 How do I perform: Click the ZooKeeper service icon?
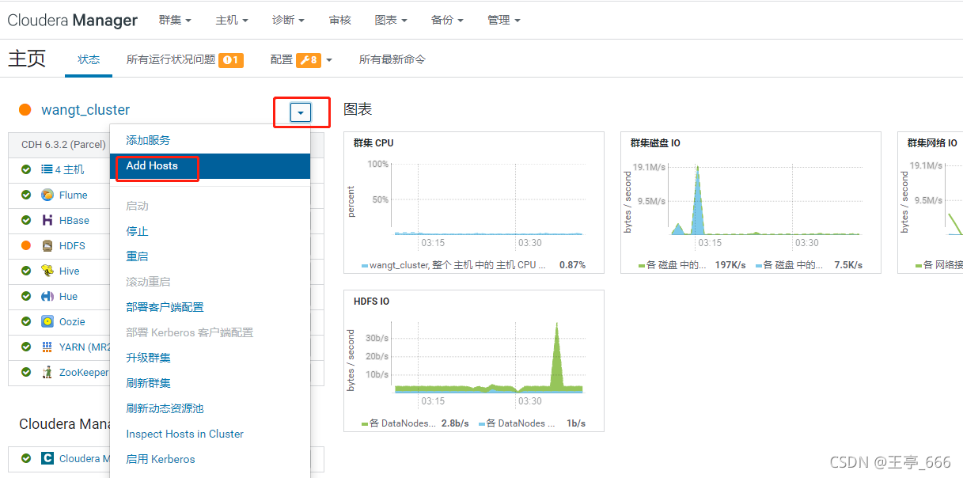tap(47, 372)
